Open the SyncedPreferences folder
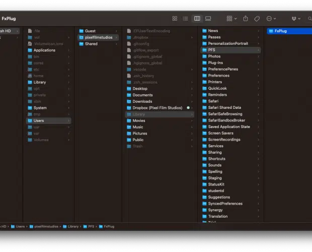The width and height of the screenshot is (312, 252). [230, 204]
